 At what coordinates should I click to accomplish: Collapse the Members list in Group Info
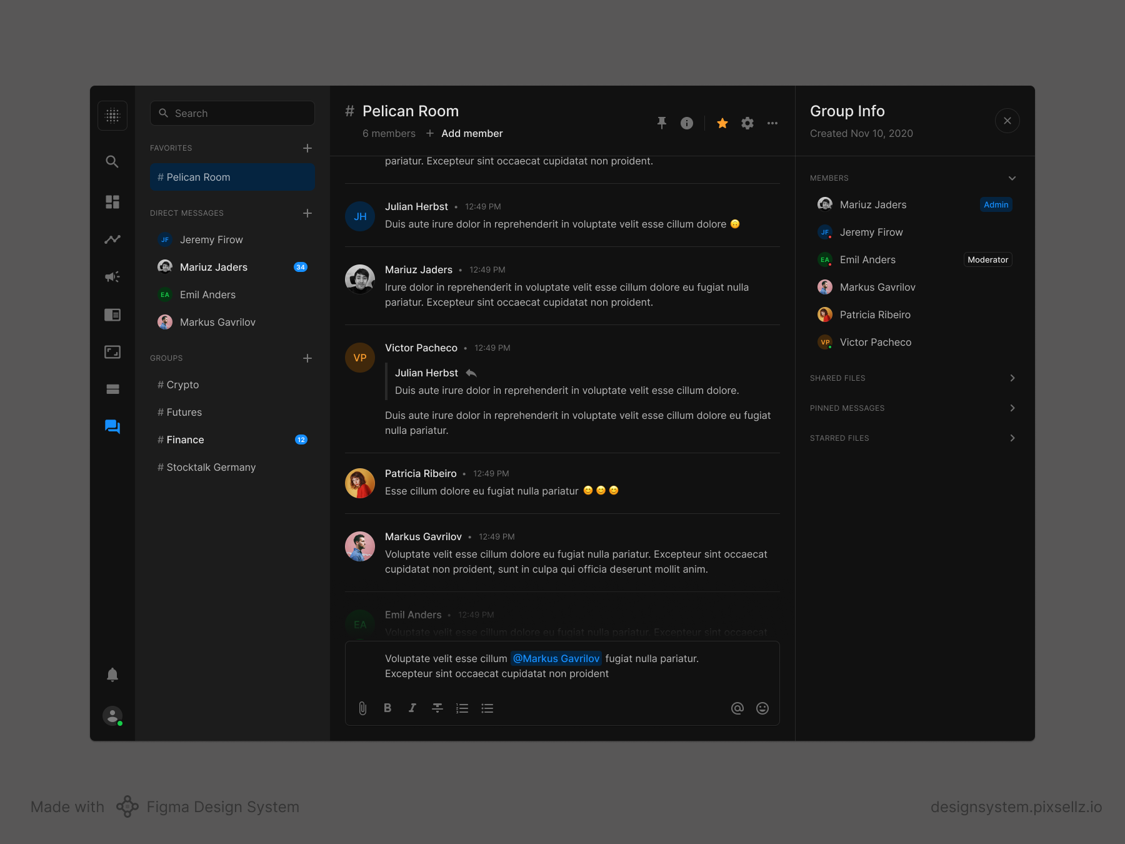tap(1012, 178)
